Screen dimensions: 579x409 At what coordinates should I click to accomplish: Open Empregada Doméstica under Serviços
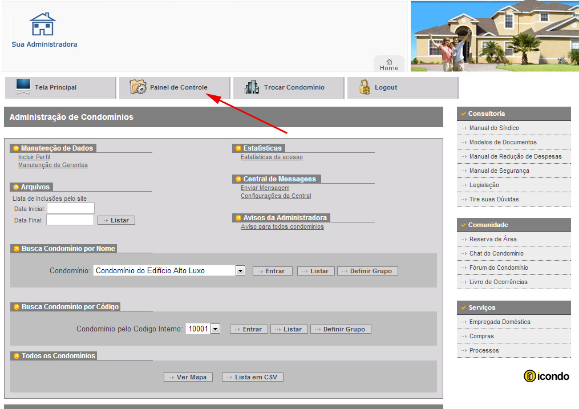(x=500, y=322)
